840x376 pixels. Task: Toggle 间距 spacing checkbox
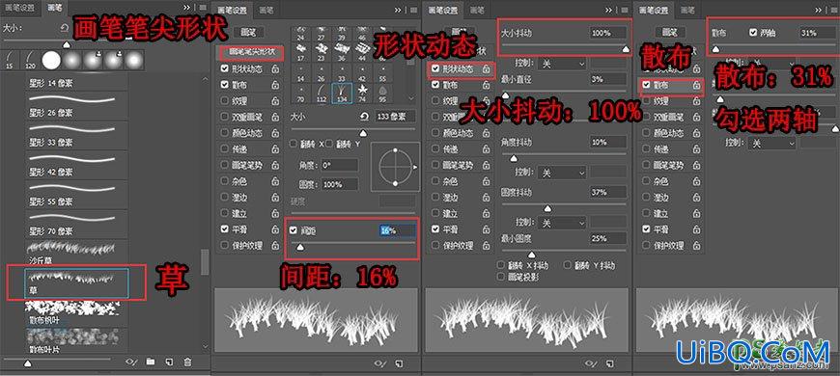pos(294,230)
